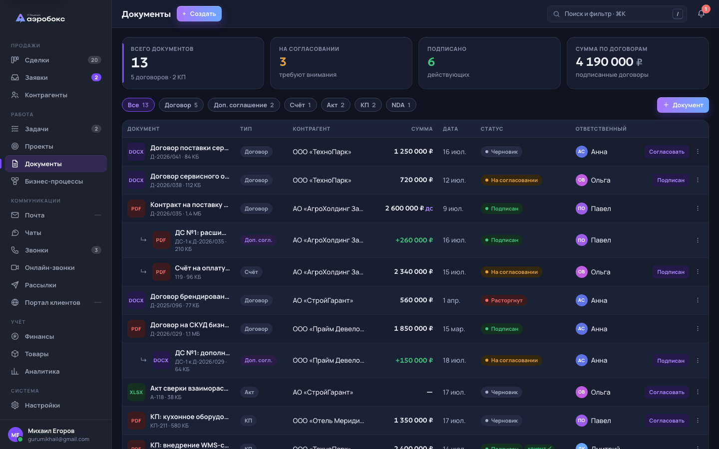This screenshot has width=719, height=449.
Task: Select the Акт 2 filter tab
Action: pyautogui.click(x=336, y=105)
